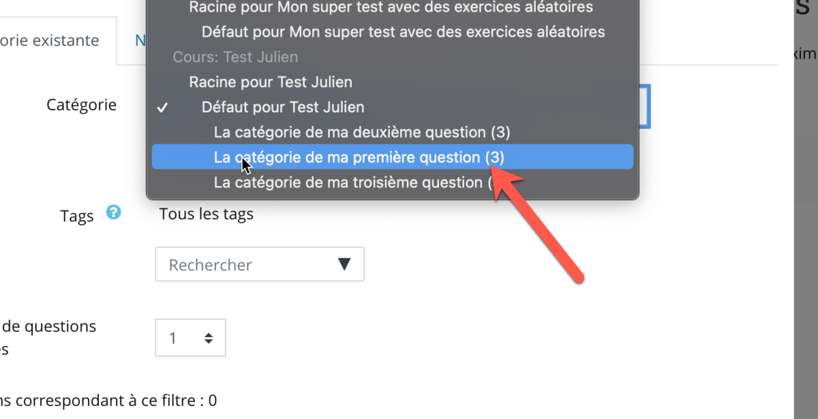Viewport: 818px width, 419px height.
Task: Click the Tags field label
Action: pyautogui.click(x=77, y=217)
